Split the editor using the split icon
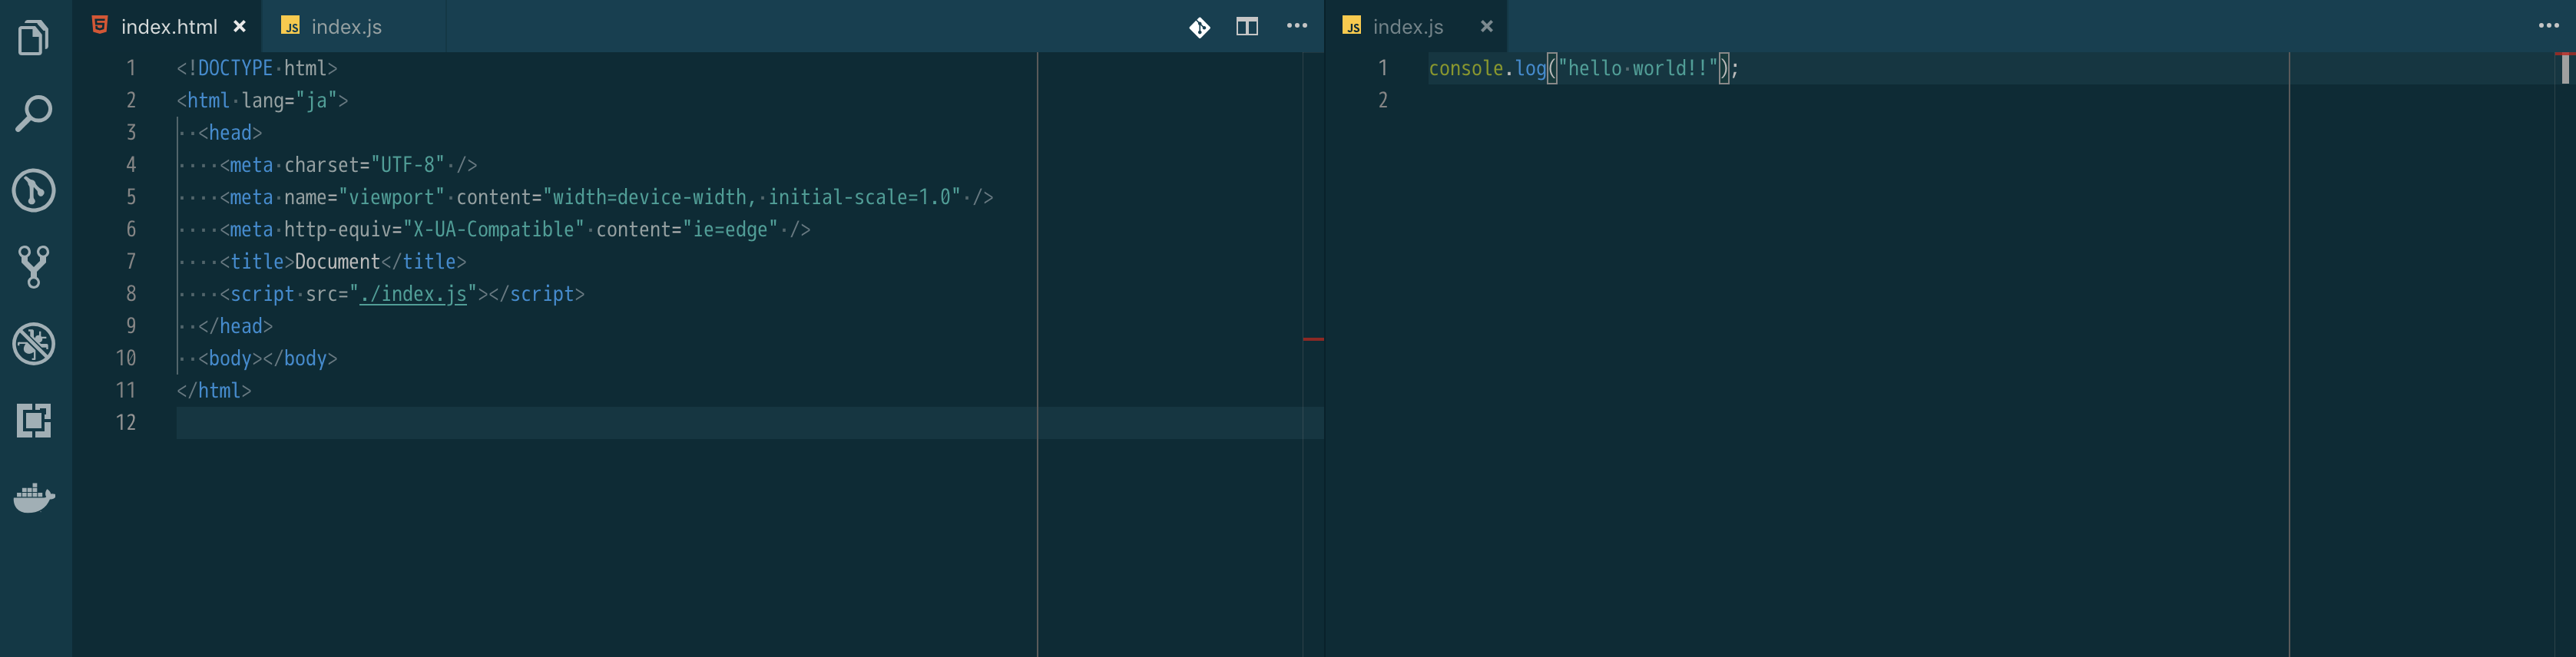Screen dimensions: 2576x657 click(x=1247, y=27)
